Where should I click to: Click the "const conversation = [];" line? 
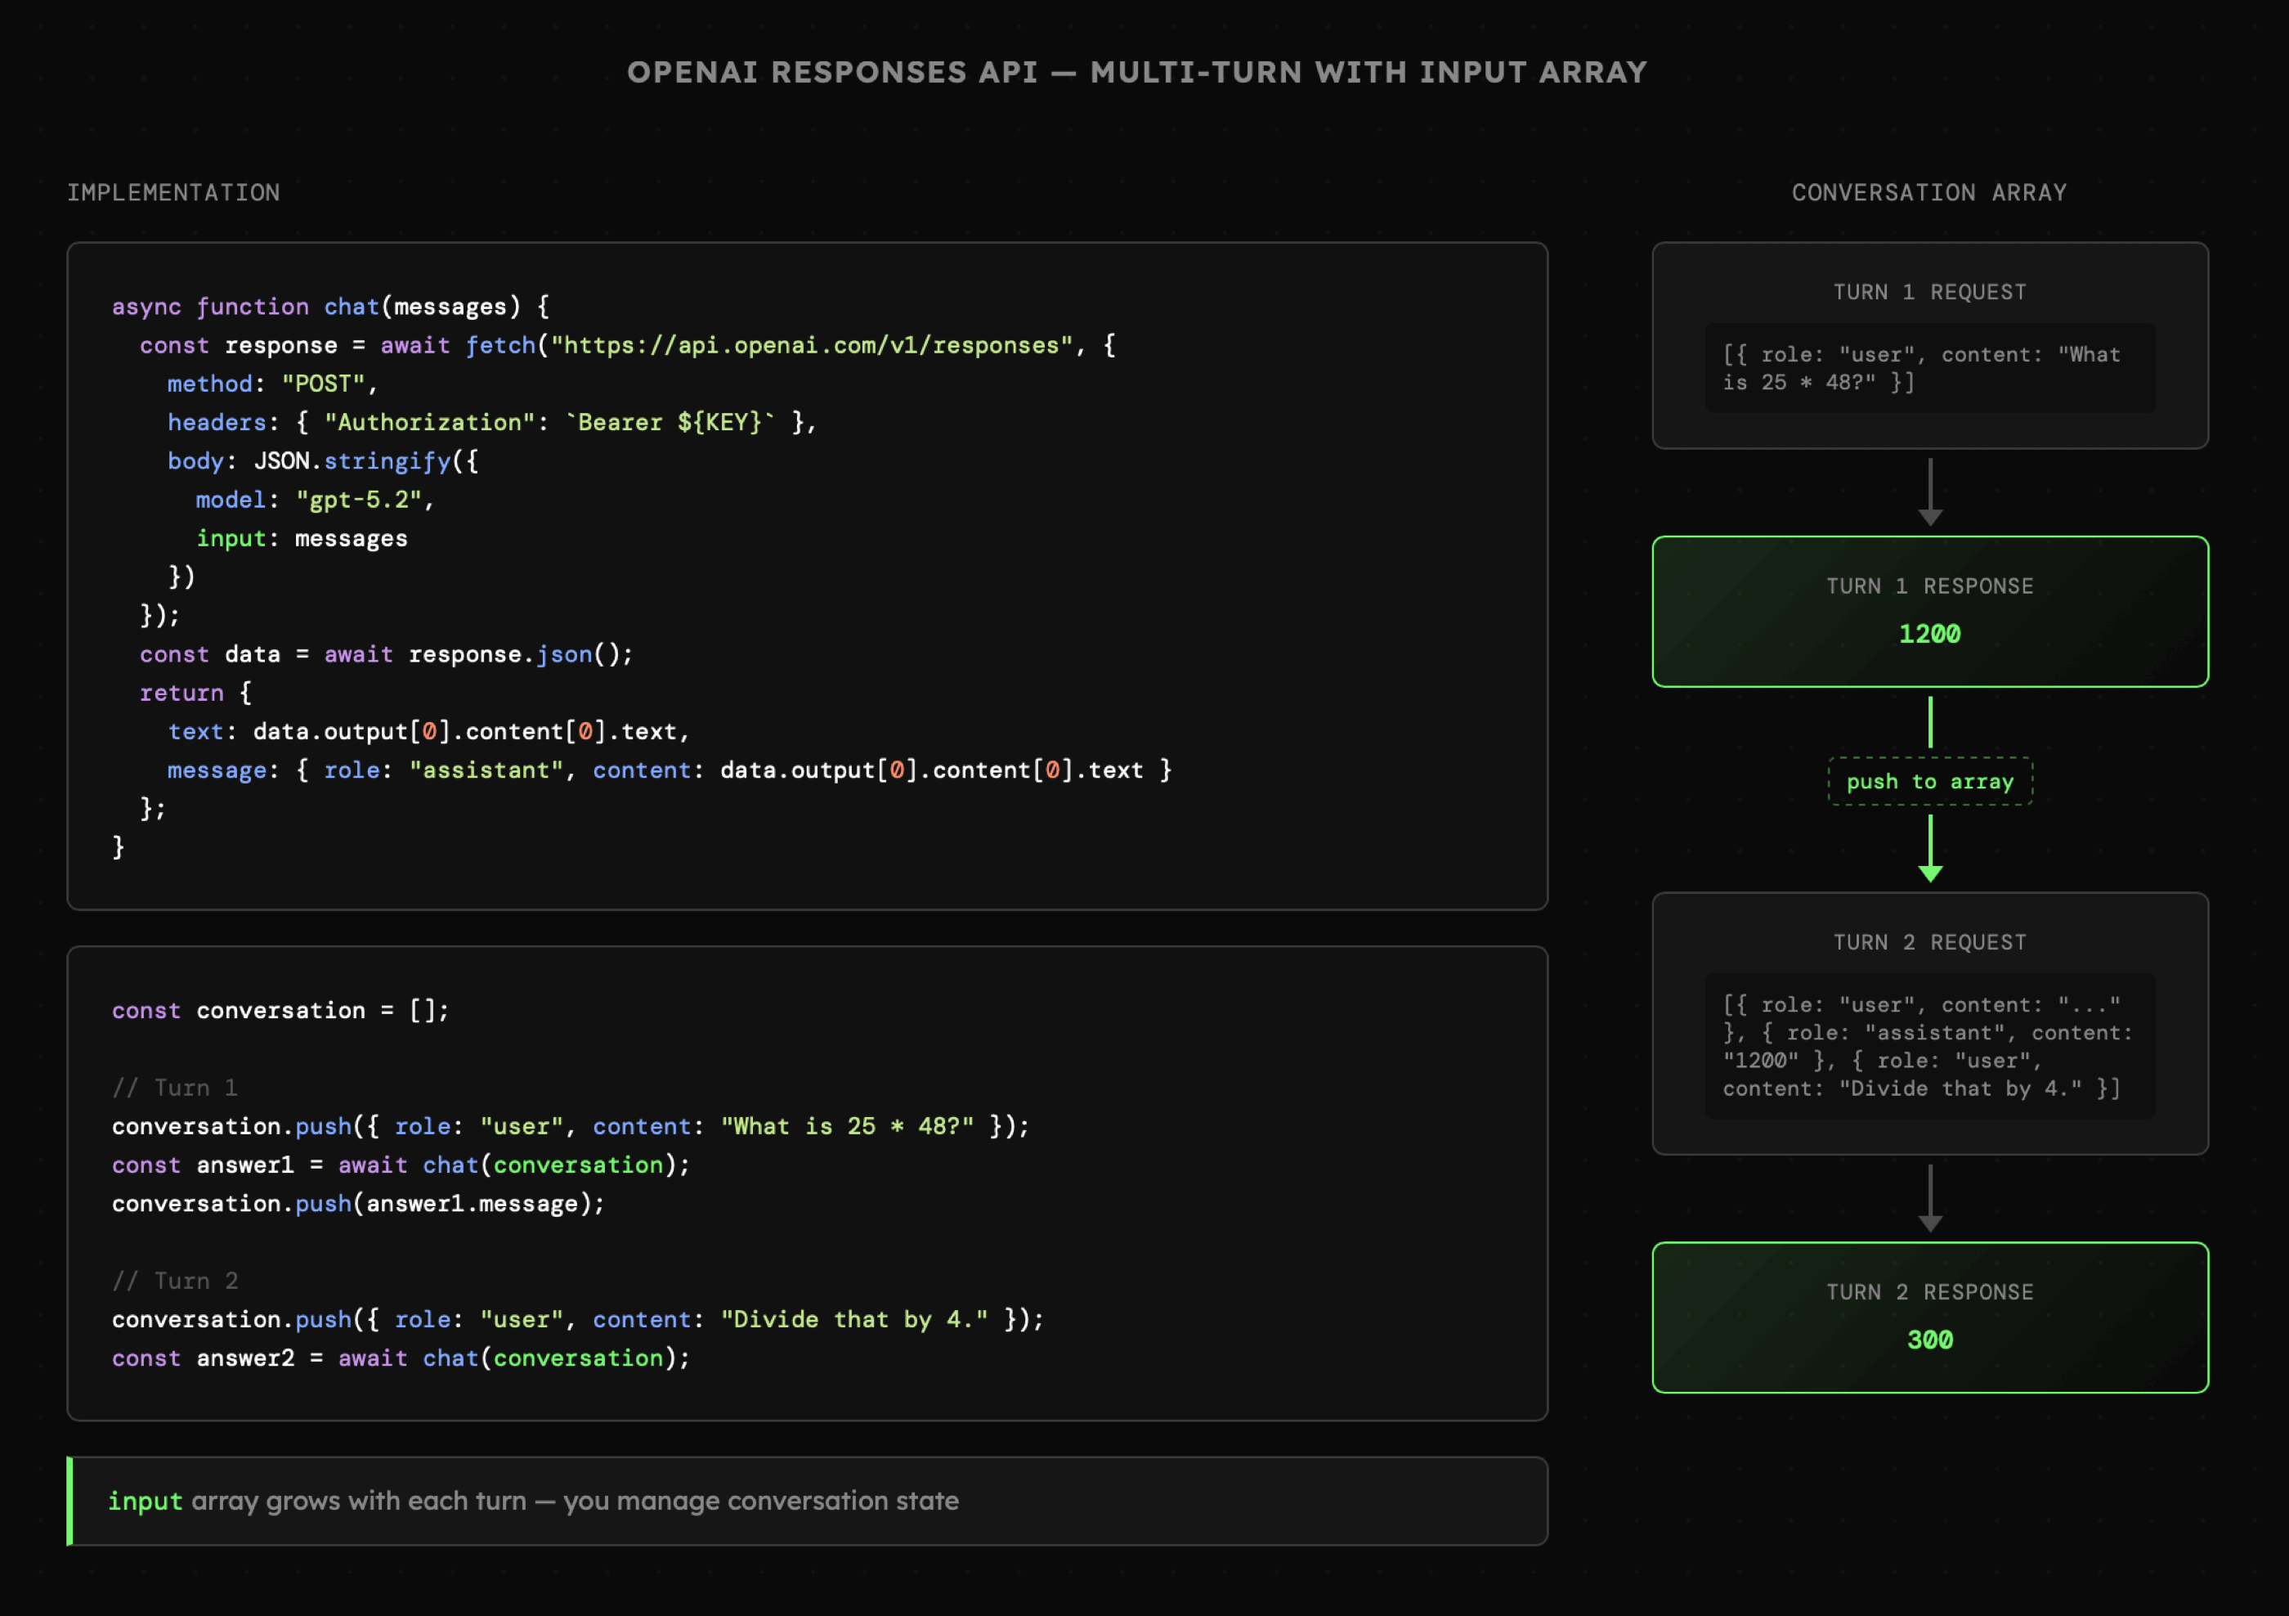(x=280, y=1011)
